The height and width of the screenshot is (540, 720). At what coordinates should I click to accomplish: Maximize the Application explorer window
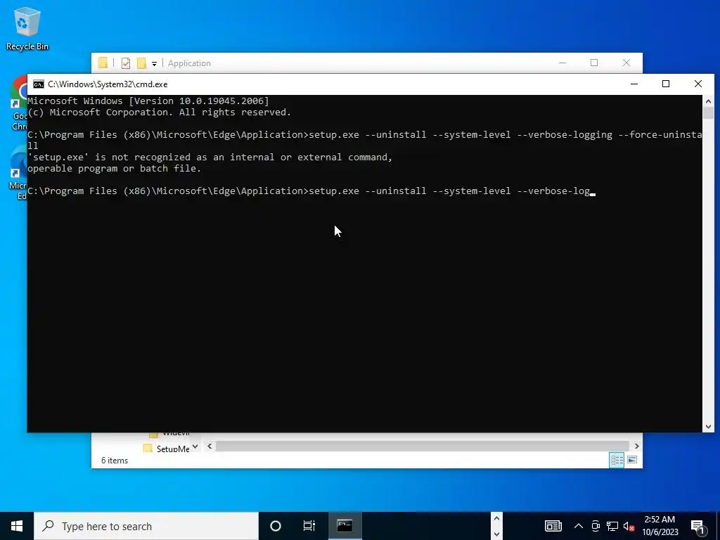tap(594, 63)
